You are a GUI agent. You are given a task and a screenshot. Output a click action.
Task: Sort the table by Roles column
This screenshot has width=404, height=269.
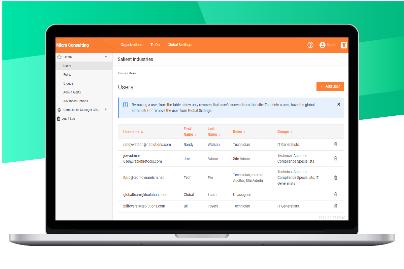[x=239, y=132]
